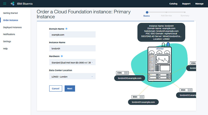Click the IBM Bluemix title text
The width and height of the screenshot is (208, 115).
tap(25, 4)
